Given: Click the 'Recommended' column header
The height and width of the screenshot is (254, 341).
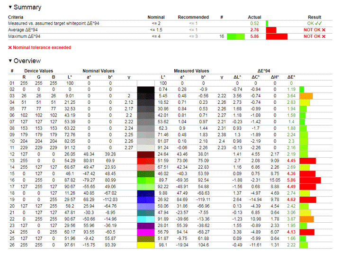Looking at the screenshot, I should pyautogui.click(x=193, y=17).
